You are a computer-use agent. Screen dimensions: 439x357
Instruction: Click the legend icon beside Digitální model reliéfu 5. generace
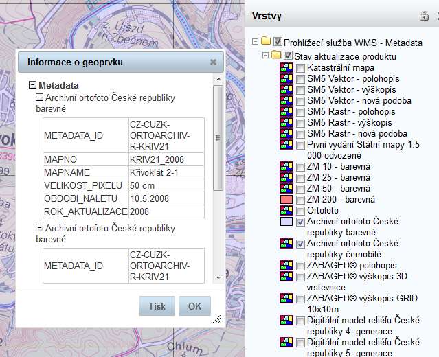point(286,342)
